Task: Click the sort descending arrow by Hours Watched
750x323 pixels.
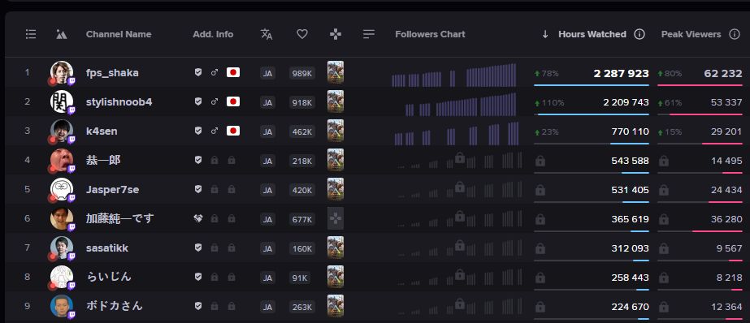Action: click(544, 34)
